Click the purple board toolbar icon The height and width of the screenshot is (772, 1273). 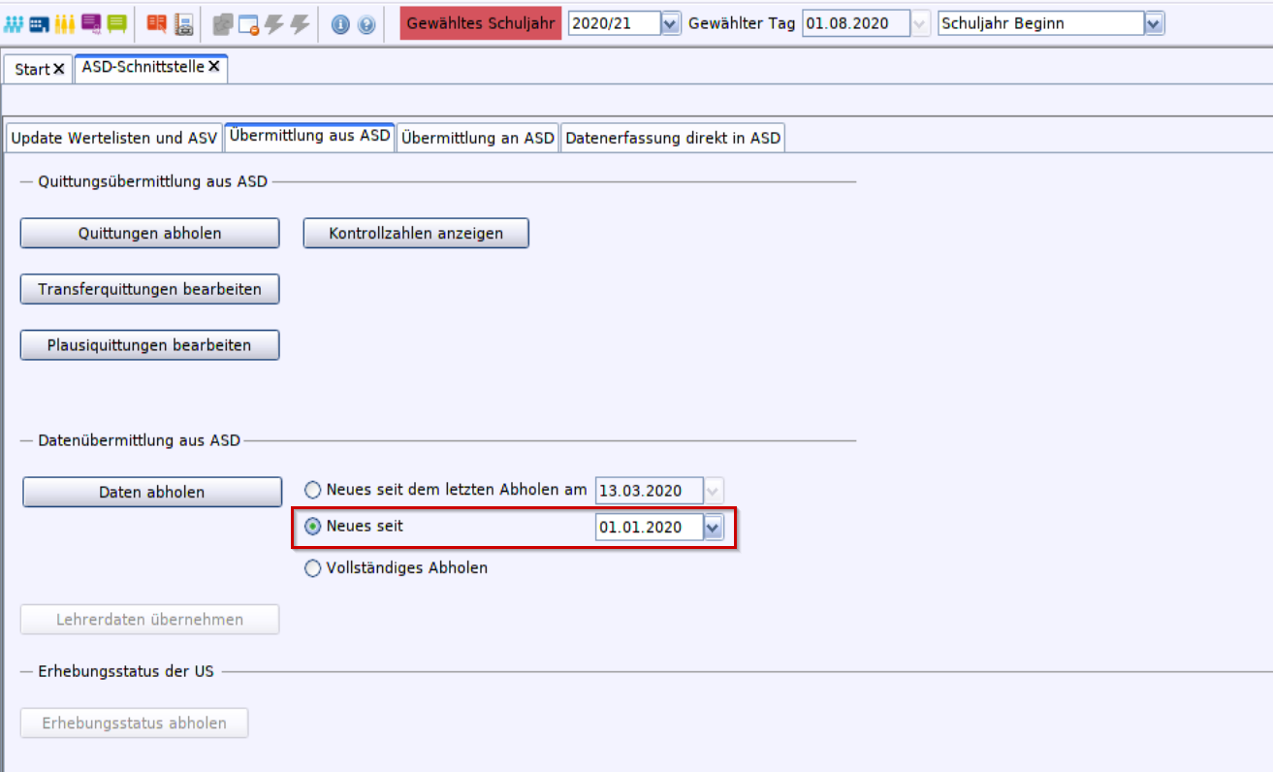click(x=91, y=23)
